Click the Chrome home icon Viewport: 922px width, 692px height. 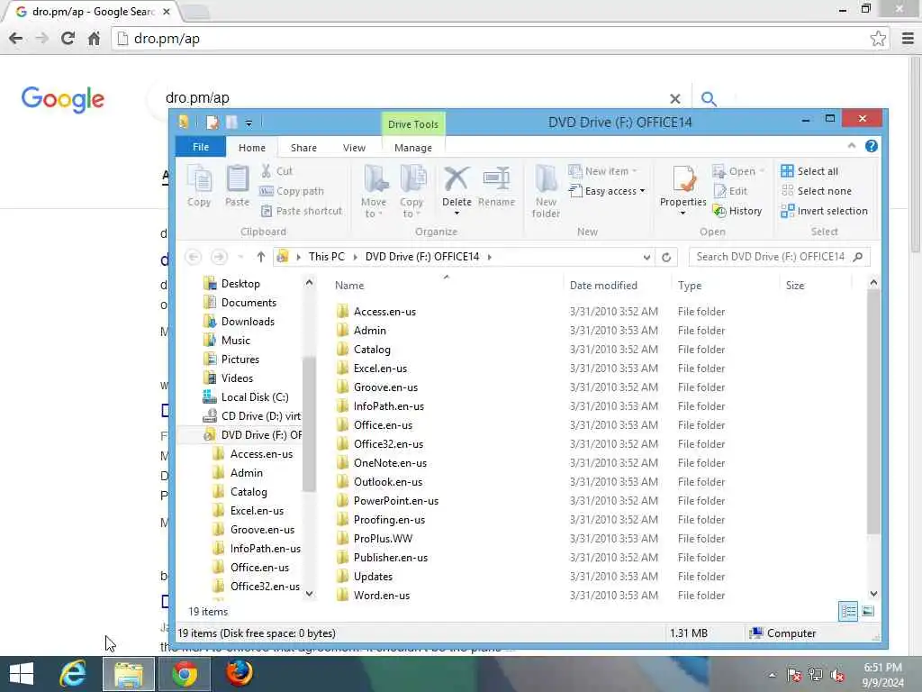[94, 39]
